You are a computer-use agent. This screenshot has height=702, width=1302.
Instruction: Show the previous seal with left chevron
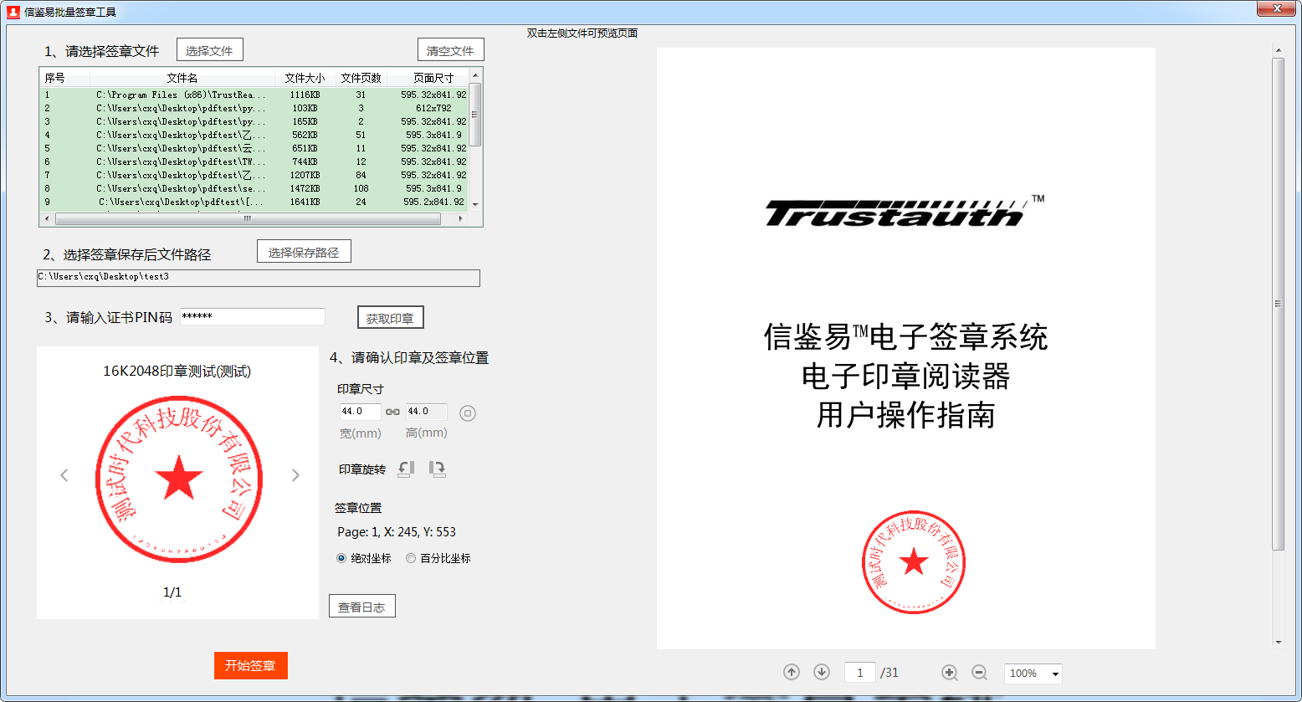tap(64, 475)
